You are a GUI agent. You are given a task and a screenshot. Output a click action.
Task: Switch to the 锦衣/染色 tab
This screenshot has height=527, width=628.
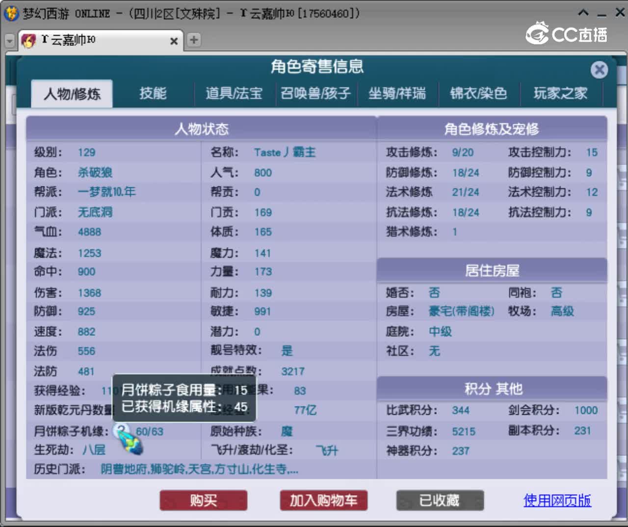(x=478, y=93)
